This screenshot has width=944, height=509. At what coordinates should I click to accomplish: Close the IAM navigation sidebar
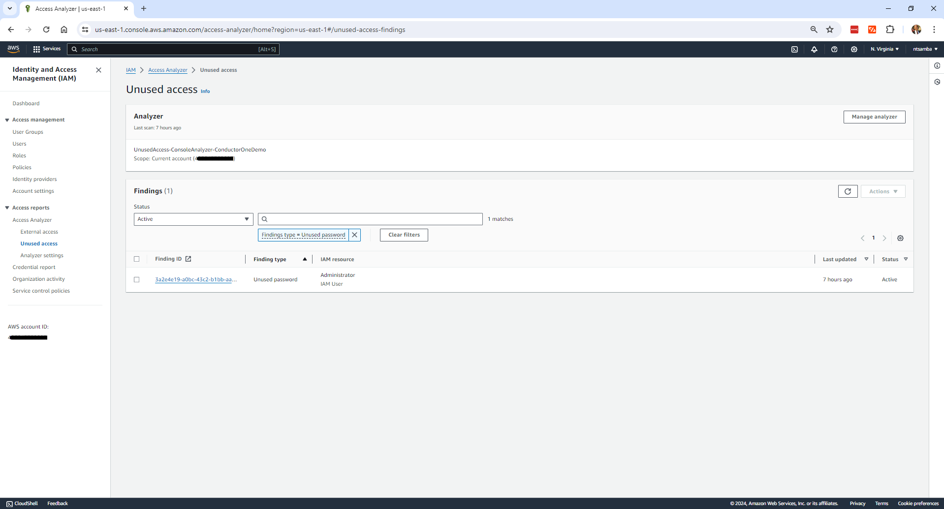point(98,70)
